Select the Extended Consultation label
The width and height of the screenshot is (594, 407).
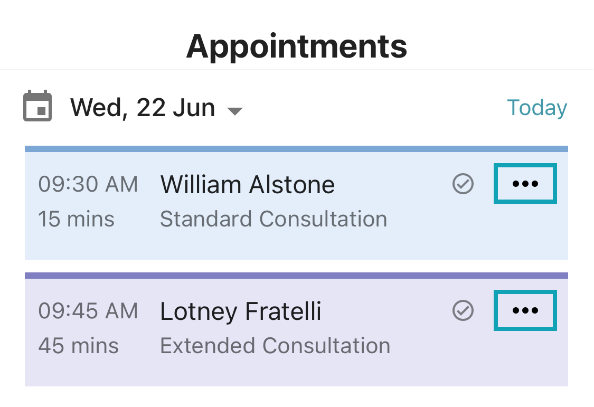(275, 346)
